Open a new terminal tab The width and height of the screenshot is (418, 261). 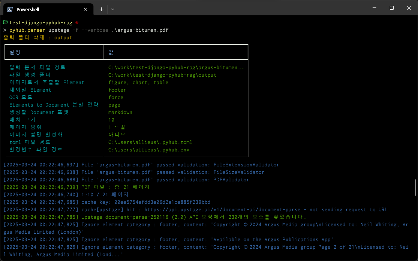(x=101, y=9)
